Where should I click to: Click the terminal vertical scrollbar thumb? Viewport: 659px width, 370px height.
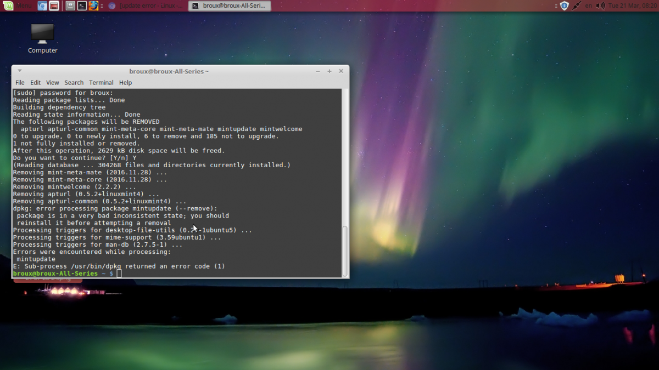345,250
